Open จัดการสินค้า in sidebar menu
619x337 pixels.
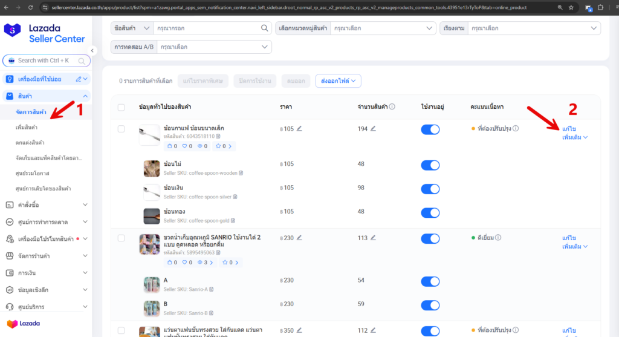point(31,112)
